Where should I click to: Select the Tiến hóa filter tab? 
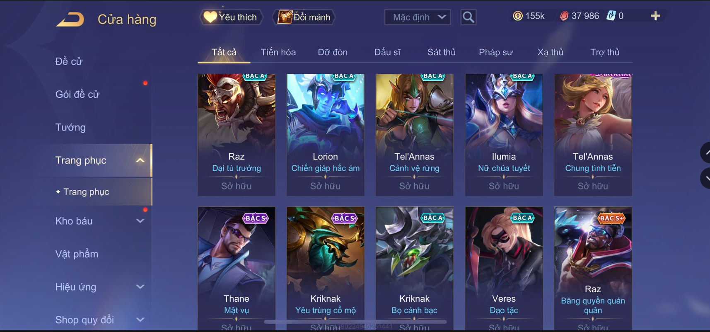click(278, 52)
